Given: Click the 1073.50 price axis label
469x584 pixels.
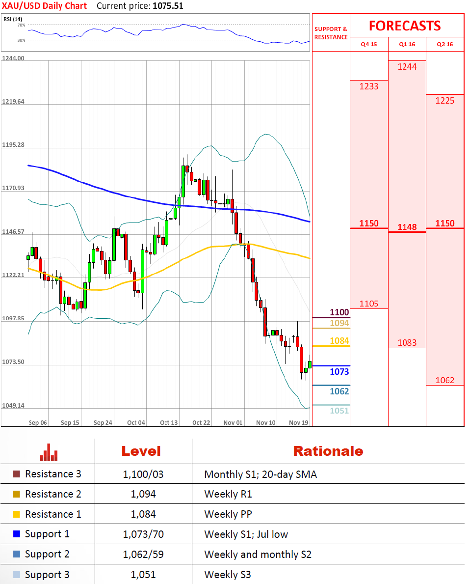Looking at the screenshot, I should pyautogui.click(x=13, y=362).
